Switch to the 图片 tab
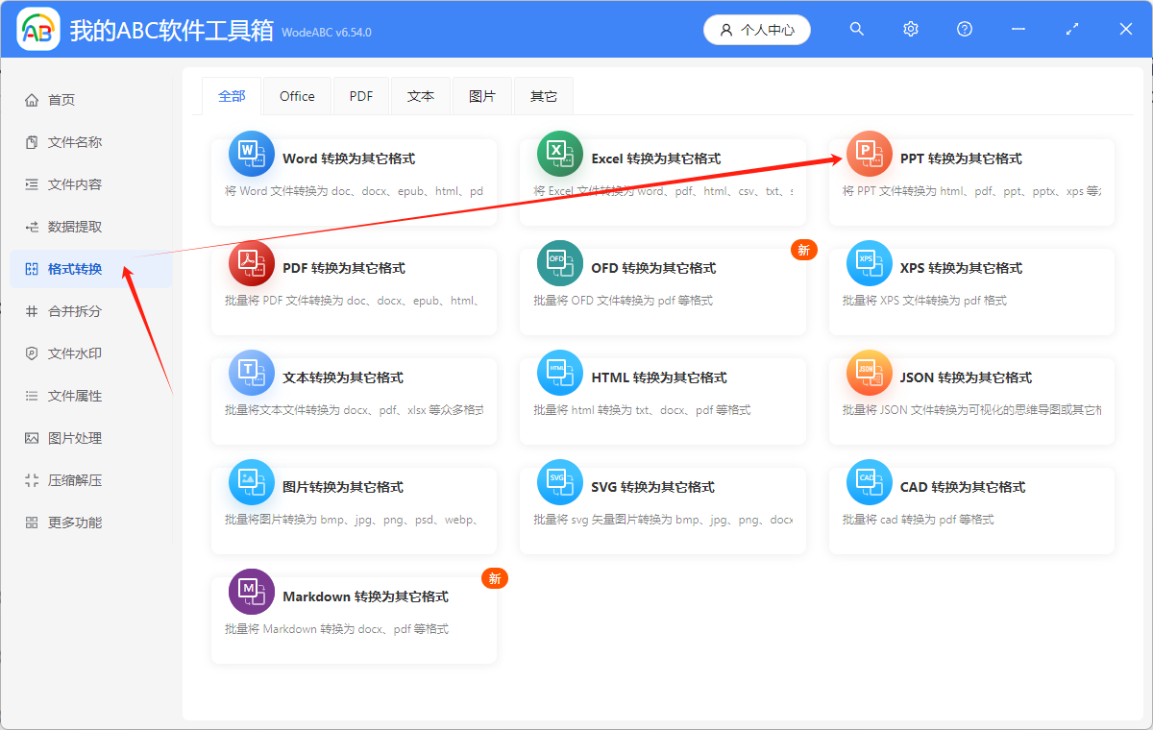 tap(482, 95)
